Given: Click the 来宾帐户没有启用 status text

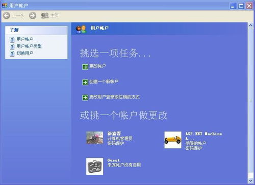Looking at the screenshot, I should click(124, 165).
